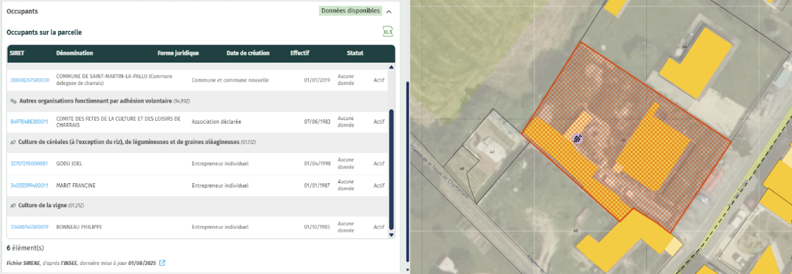This screenshot has width=792, height=274.
Task: Click the Données disponibles badge
Action: 350,11
